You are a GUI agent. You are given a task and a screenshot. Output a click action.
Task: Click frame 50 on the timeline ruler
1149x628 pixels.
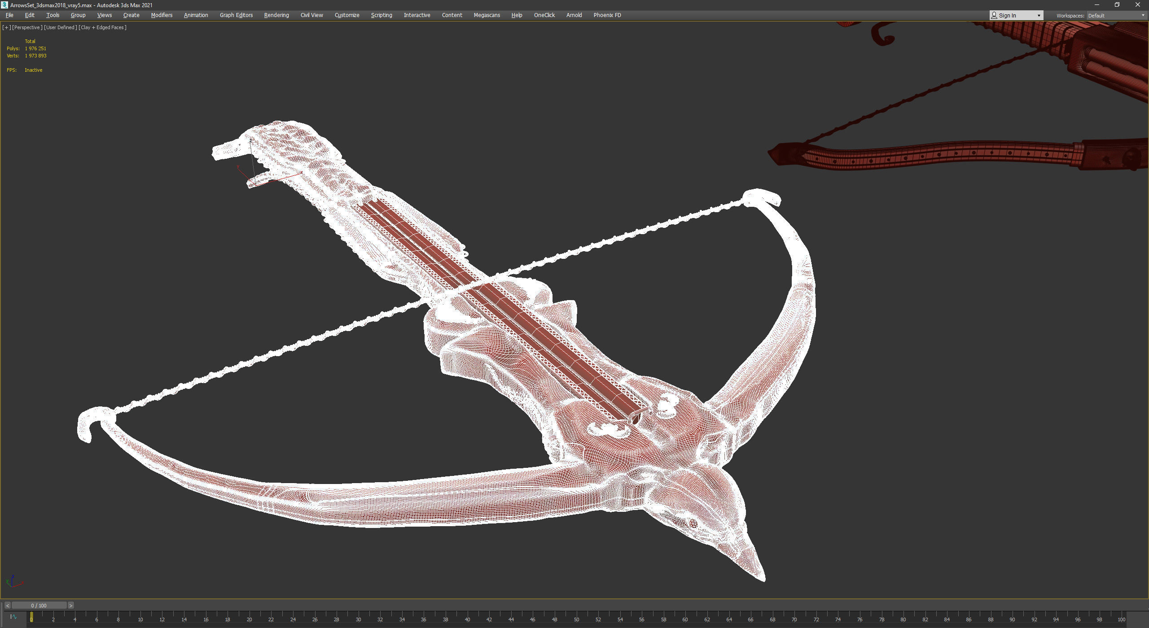pyautogui.click(x=576, y=619)
